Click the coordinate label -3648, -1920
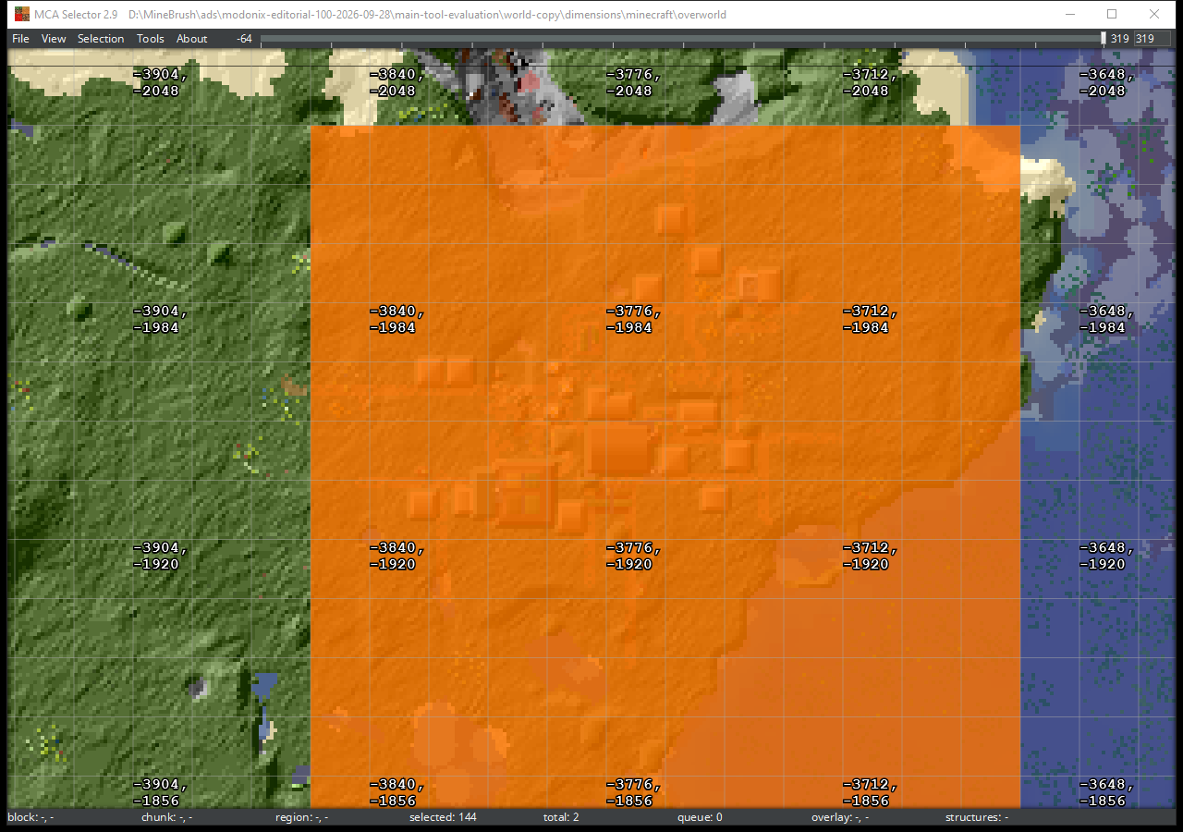Screen dimensions: 1183x832 pos(1106,557)
